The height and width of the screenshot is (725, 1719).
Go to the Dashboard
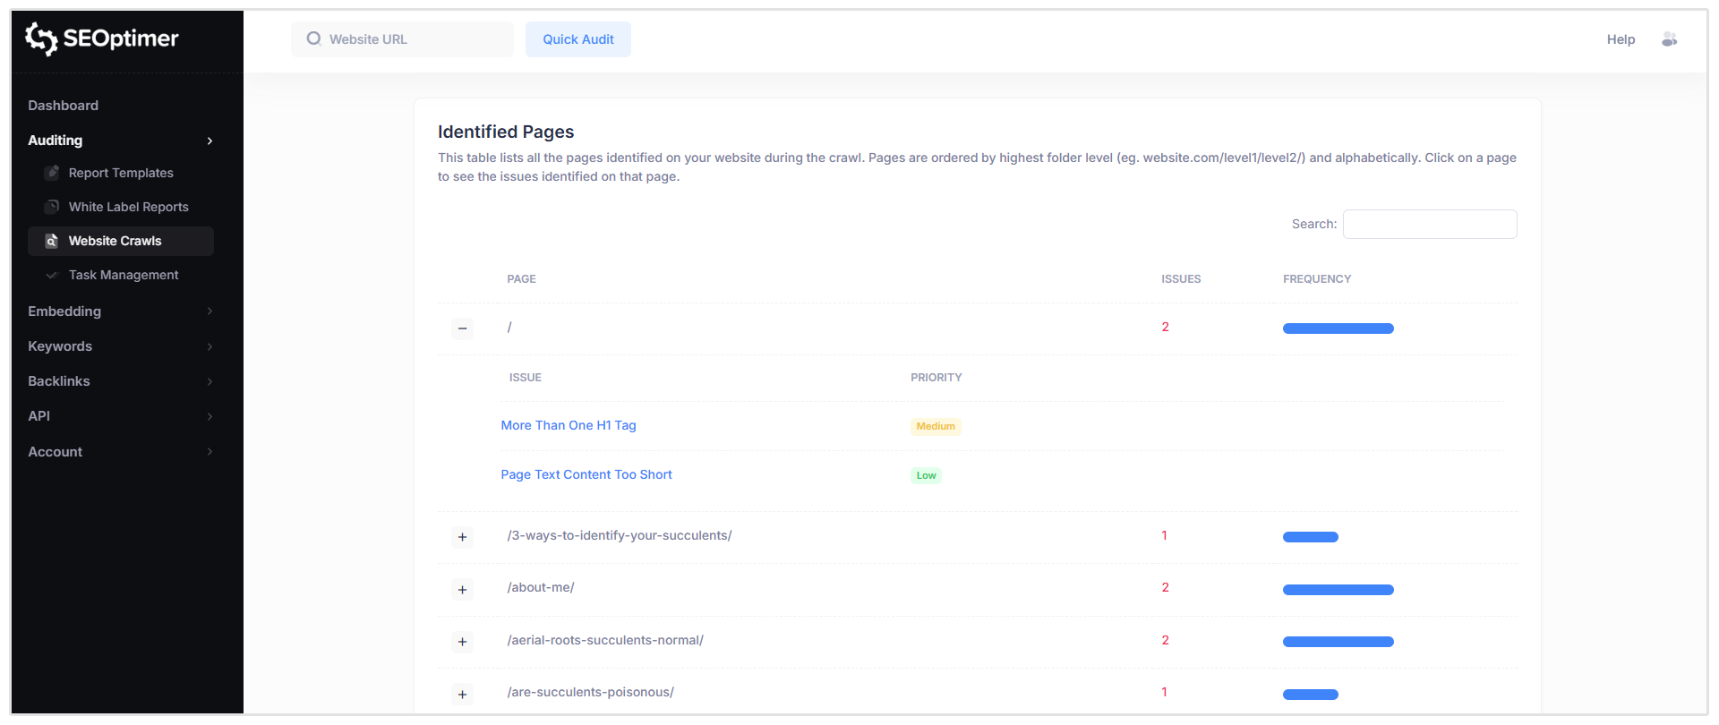63,106
